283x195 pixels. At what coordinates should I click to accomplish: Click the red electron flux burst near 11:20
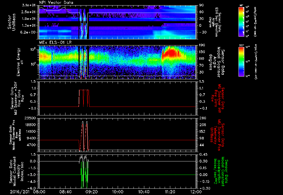(171, 53)
